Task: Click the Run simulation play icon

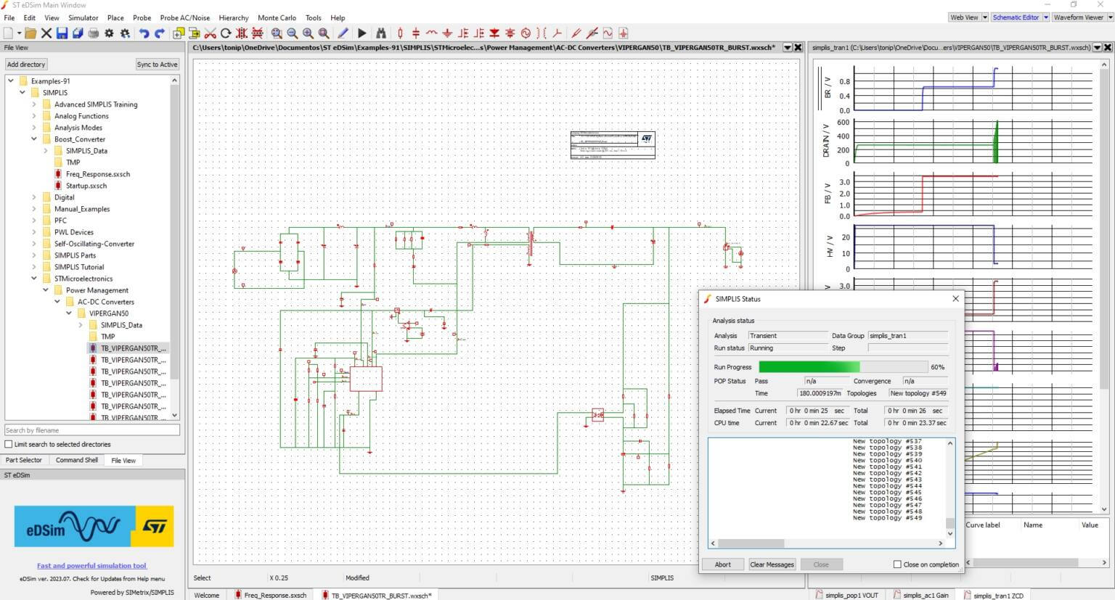Action: 362,33
